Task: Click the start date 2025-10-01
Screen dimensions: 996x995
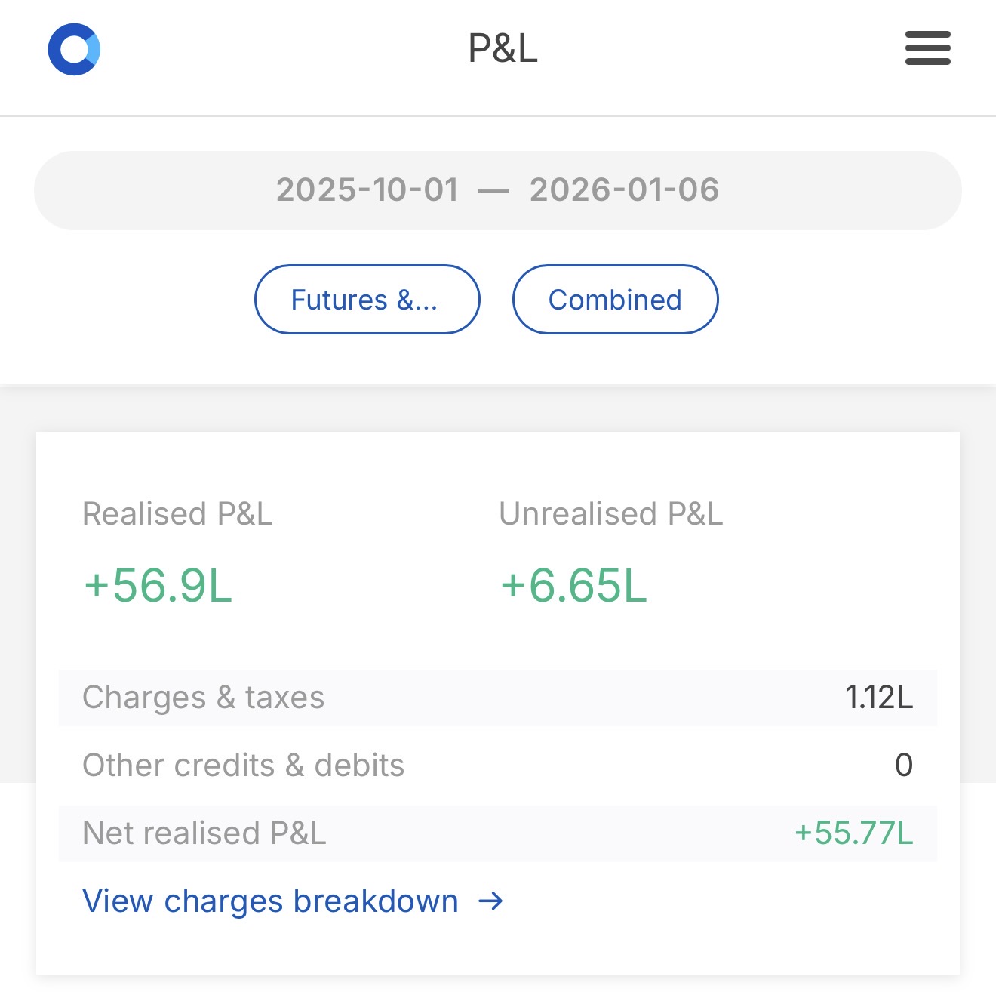Action: (367, 189)
